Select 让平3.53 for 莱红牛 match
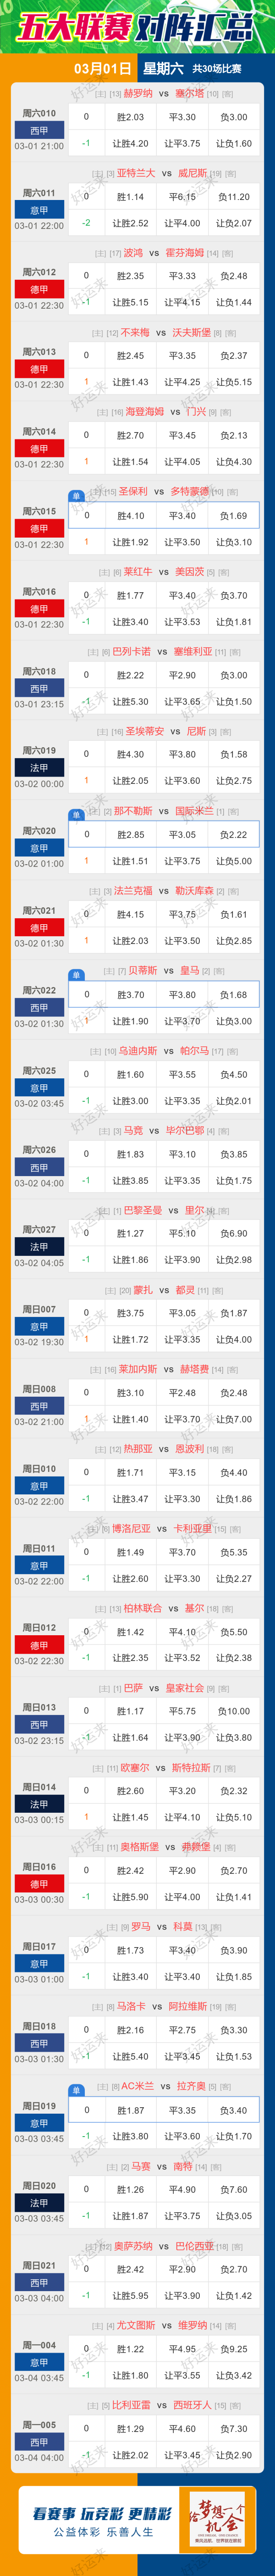 [x=182, y=622]
